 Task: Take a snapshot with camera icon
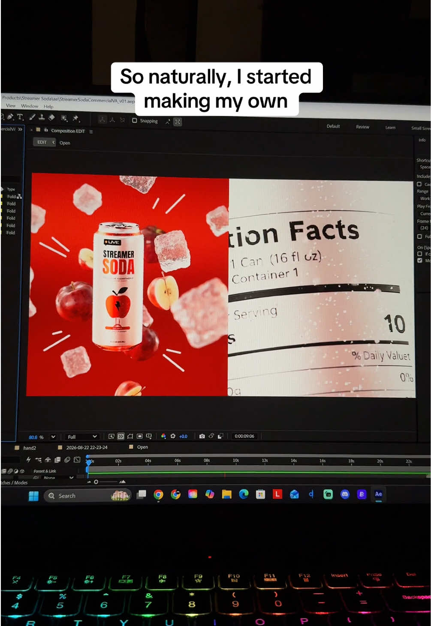[202, 436]
